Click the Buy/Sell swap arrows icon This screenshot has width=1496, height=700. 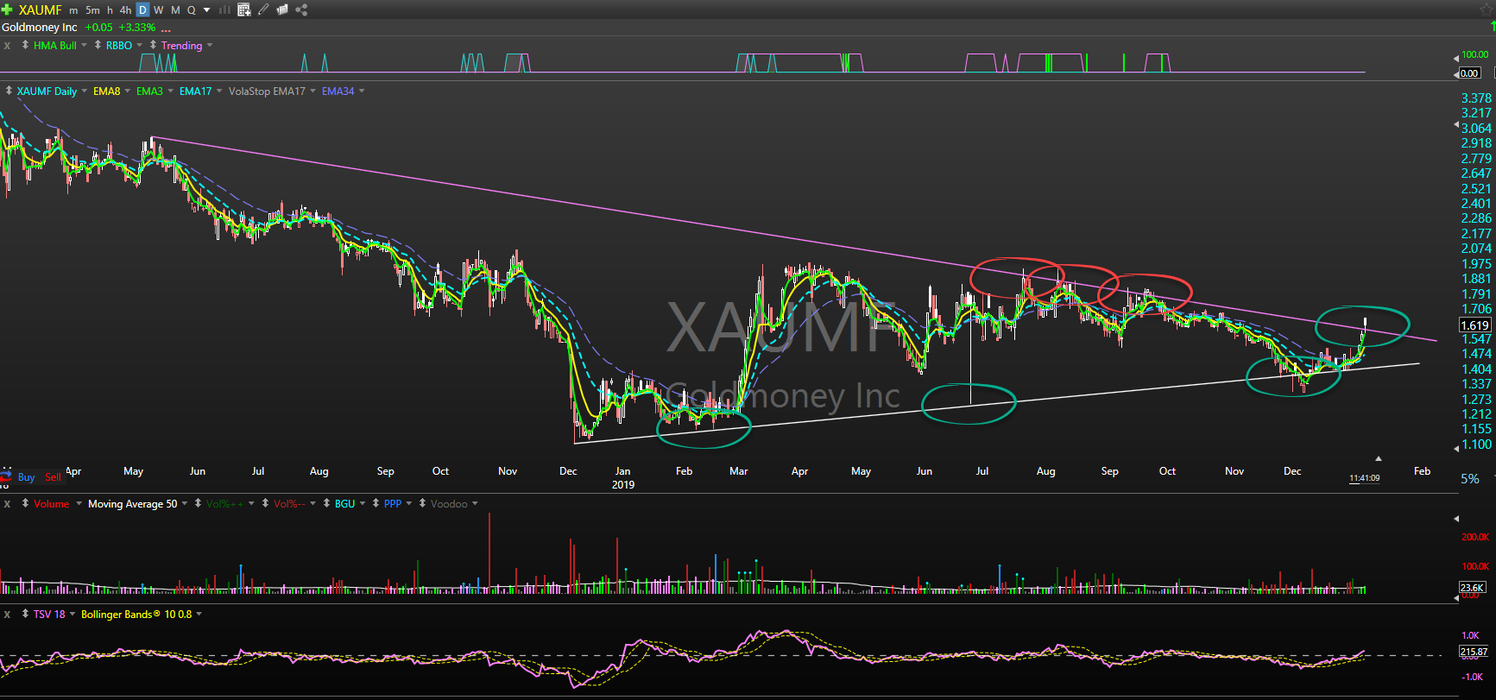pyautogui.click(x=6, y=476)
